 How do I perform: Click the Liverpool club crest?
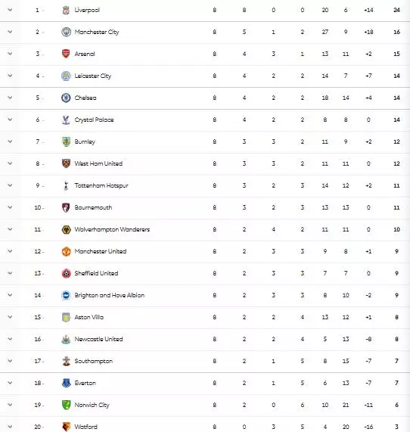(x=66, y=10)
